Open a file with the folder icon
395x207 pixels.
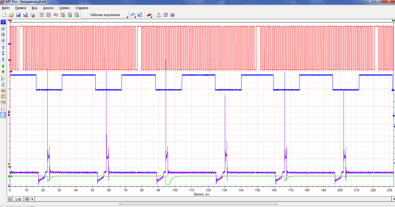11,15
